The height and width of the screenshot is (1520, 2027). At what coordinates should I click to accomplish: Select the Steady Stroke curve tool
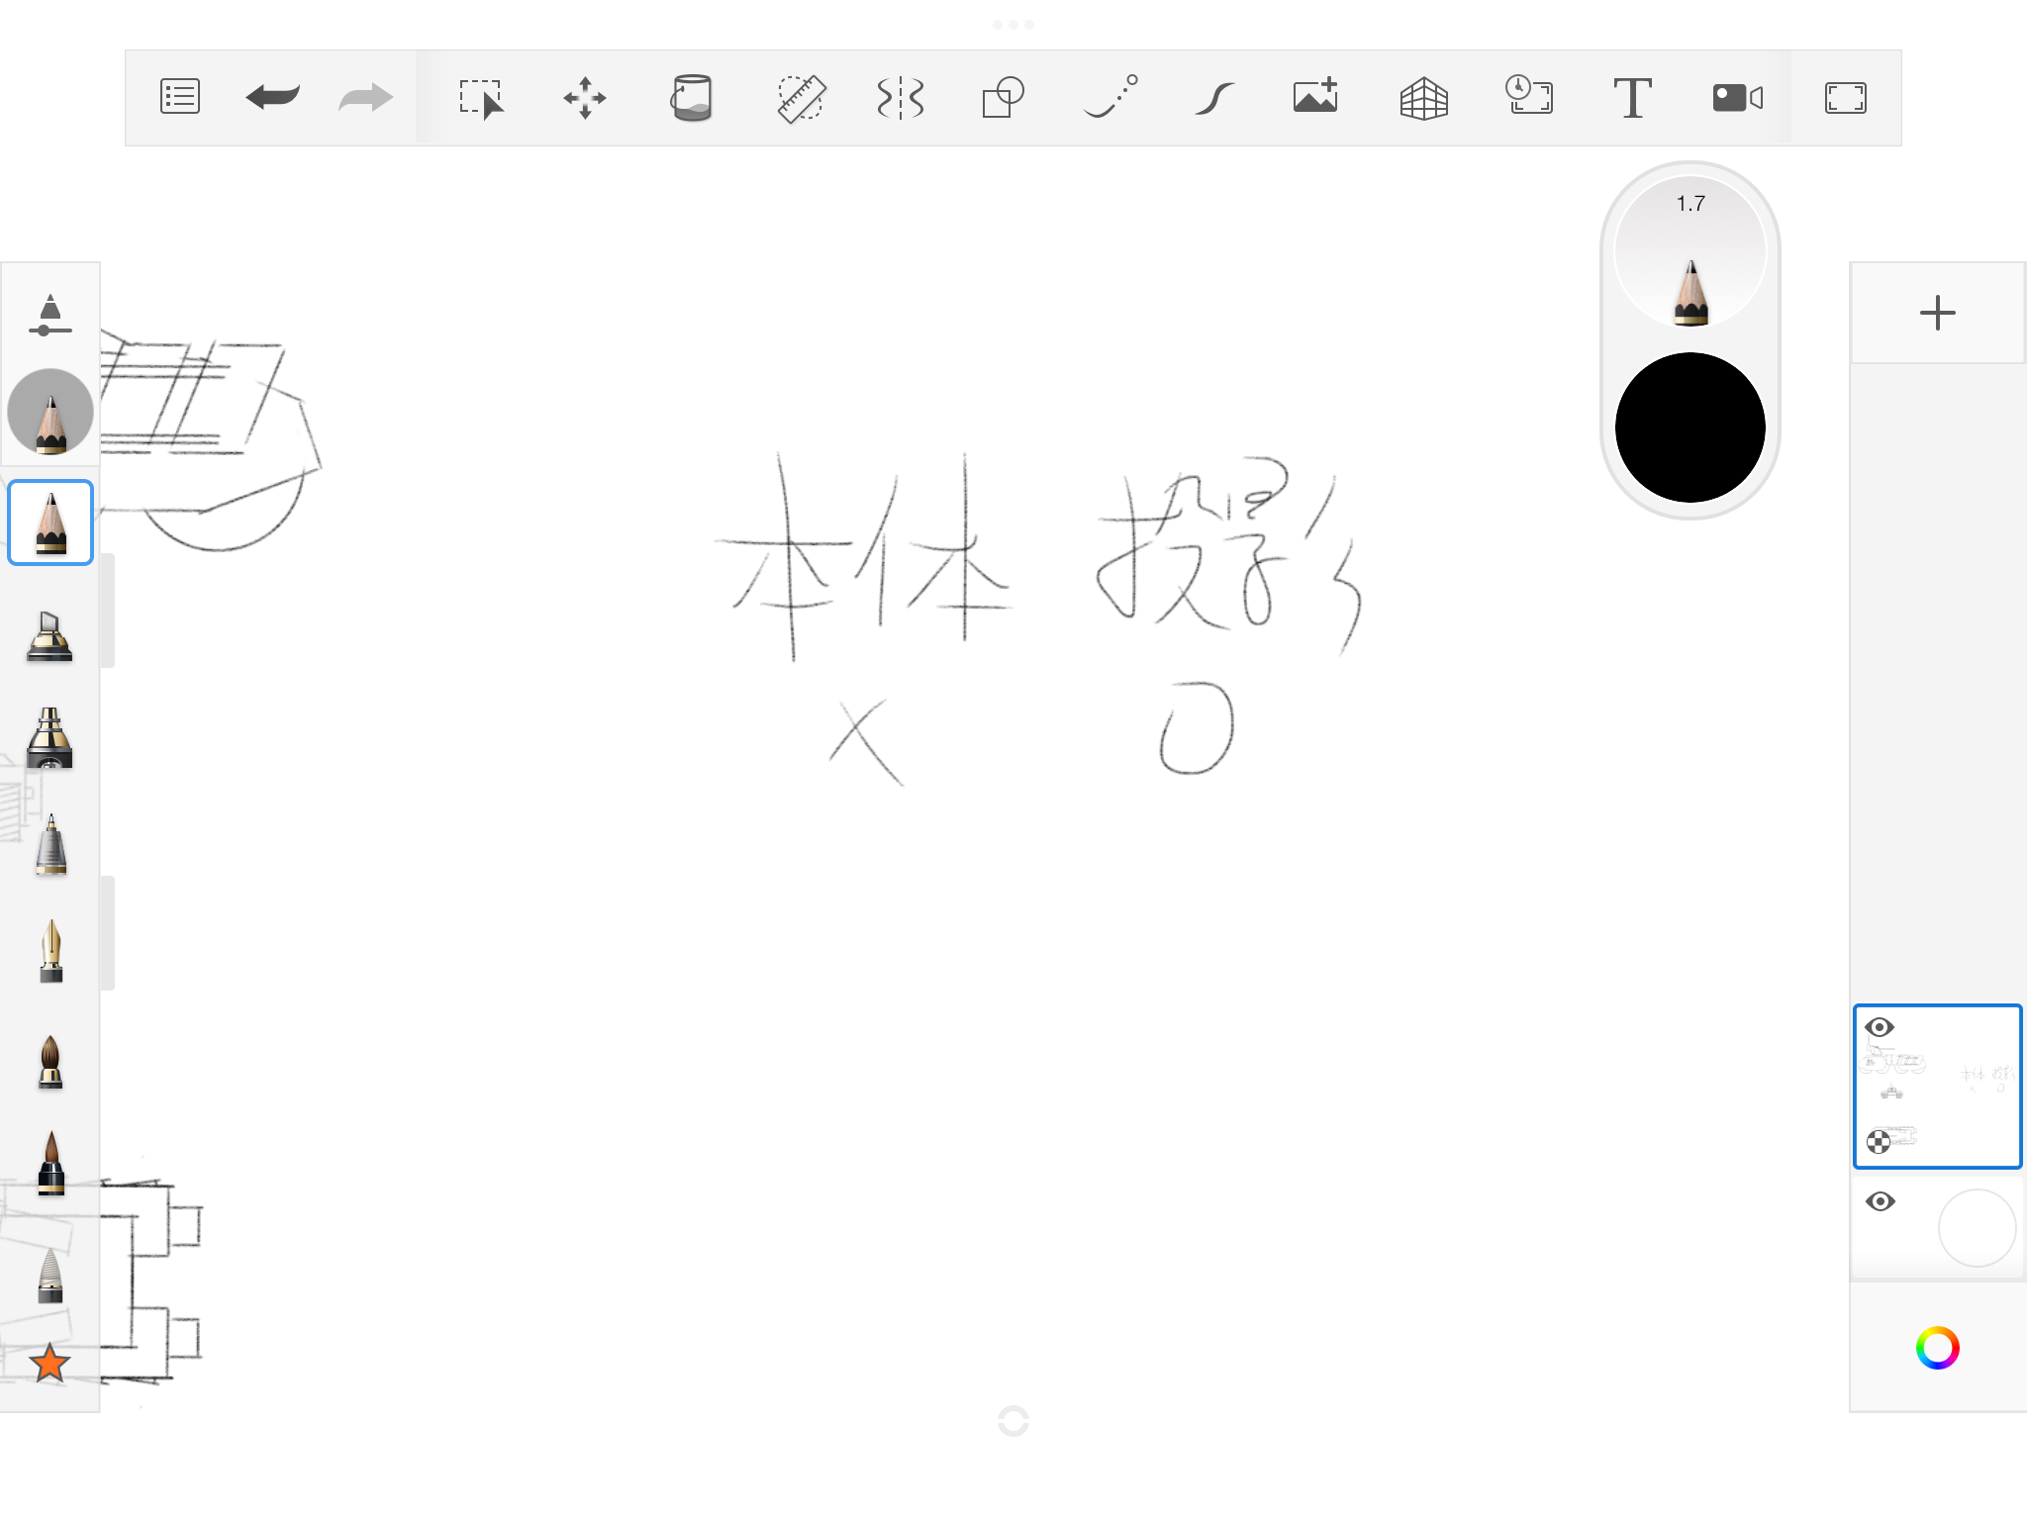click(x=1214, y=98)
